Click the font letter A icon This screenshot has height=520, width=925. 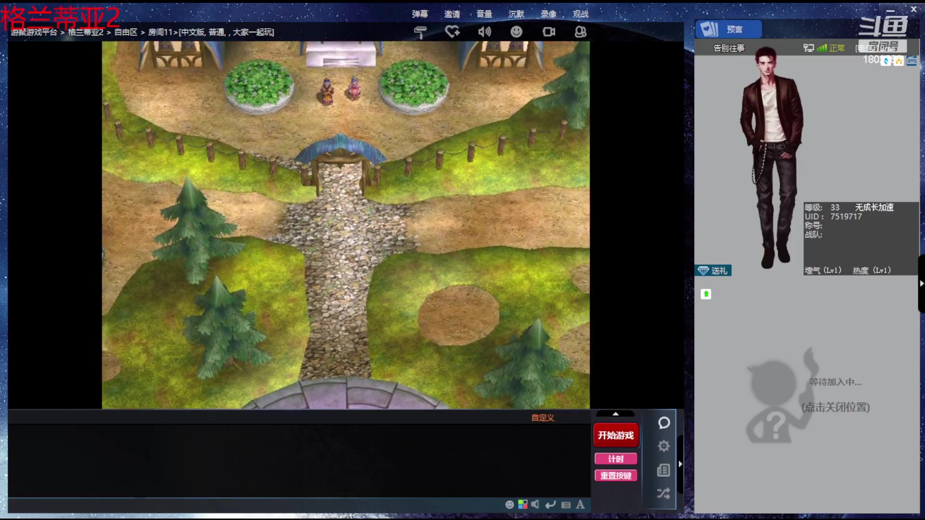(581, 505)
